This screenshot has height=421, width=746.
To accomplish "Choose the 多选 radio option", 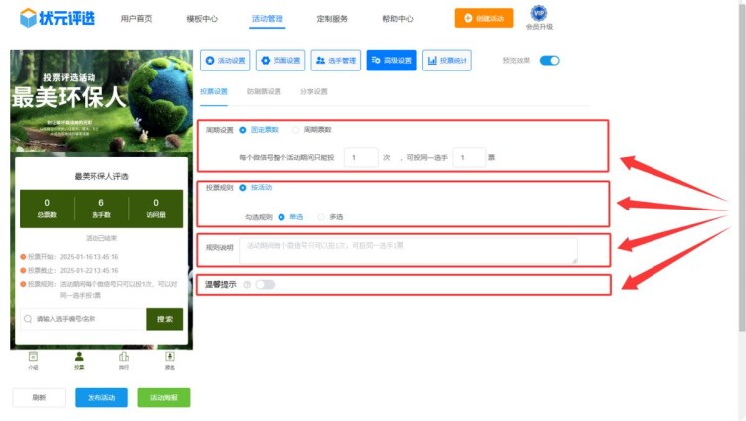I will 321,216.
